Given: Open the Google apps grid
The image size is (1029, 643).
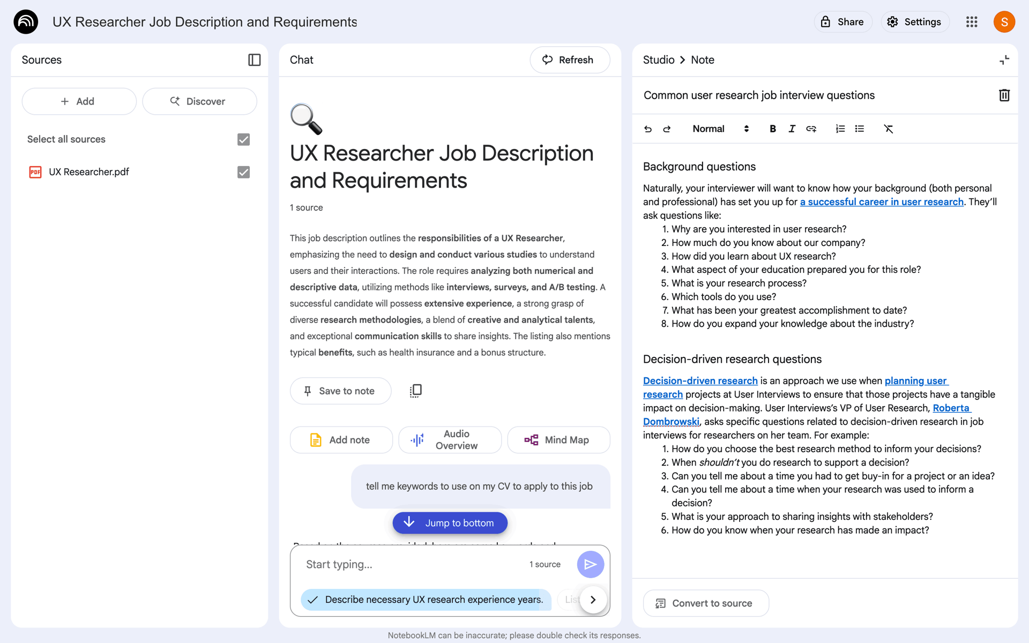Looking at the screenshot, I should click(x=972, y=22).
